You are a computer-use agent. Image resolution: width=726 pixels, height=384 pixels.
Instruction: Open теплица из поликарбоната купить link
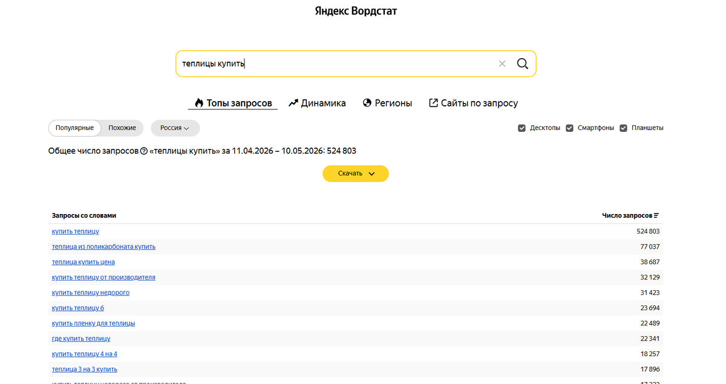[x=103, y=247]
